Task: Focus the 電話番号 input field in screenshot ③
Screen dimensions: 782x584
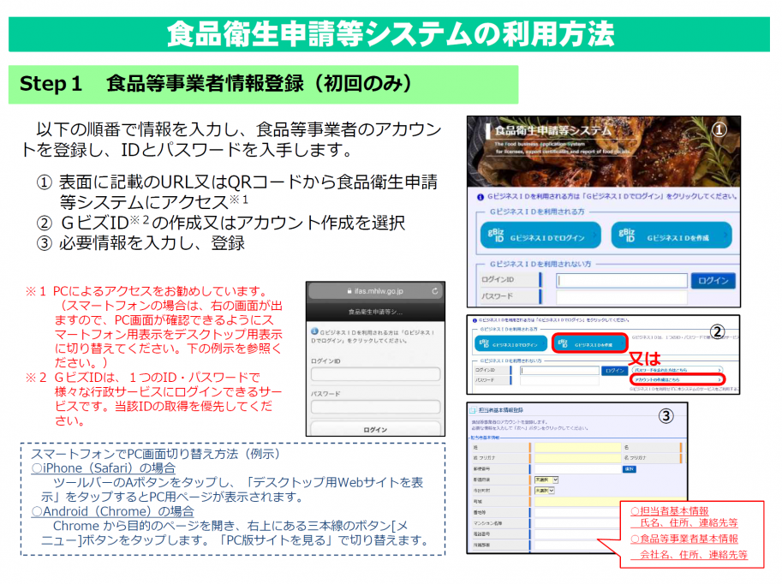Action: pyautogui.click(x=577, y=534)
